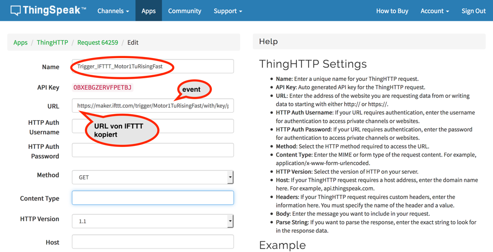Open the Account dropdown menu
Screen dimensions: 493x252
point(434,11)
